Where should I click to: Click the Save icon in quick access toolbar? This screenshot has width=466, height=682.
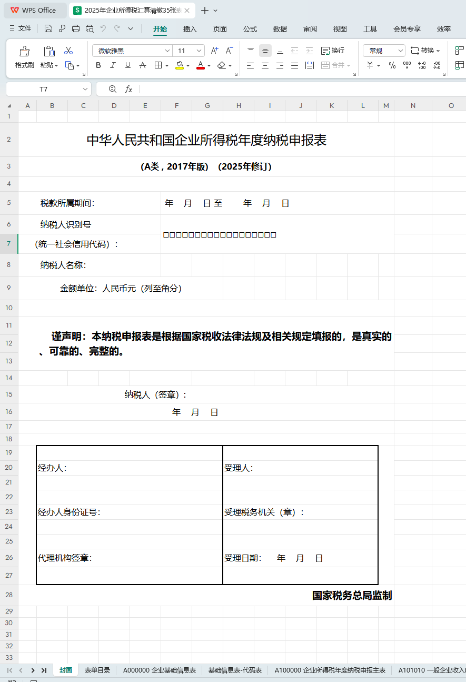coord(48,29)
